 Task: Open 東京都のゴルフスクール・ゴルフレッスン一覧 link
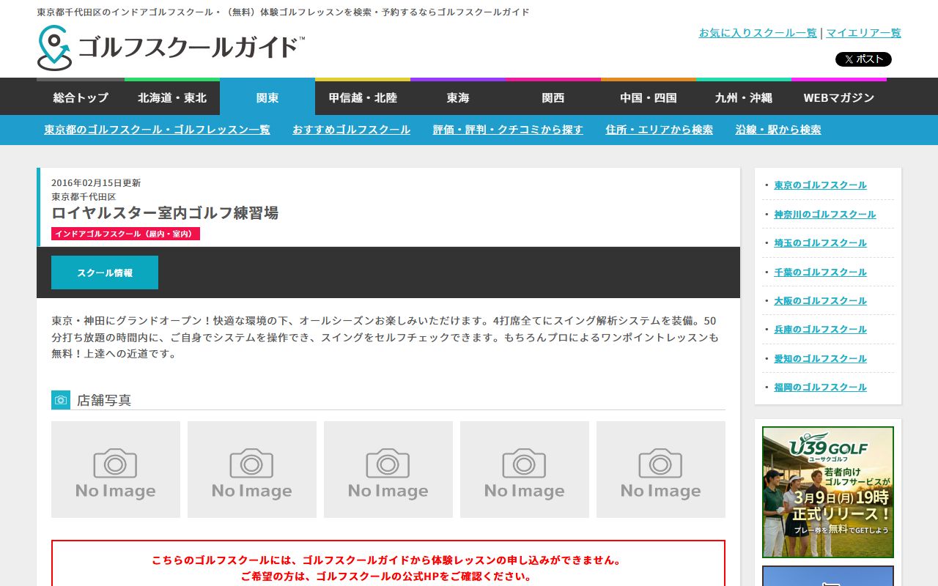pos(157,130)
